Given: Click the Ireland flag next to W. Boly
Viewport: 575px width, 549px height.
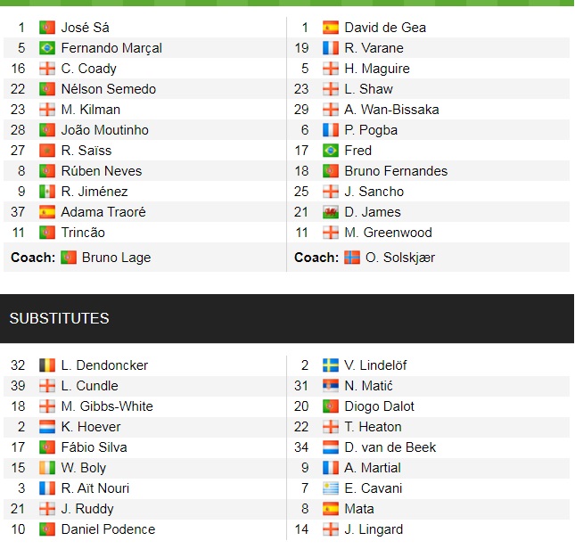Looking at the screenshot, I should (x=47, y=468).
